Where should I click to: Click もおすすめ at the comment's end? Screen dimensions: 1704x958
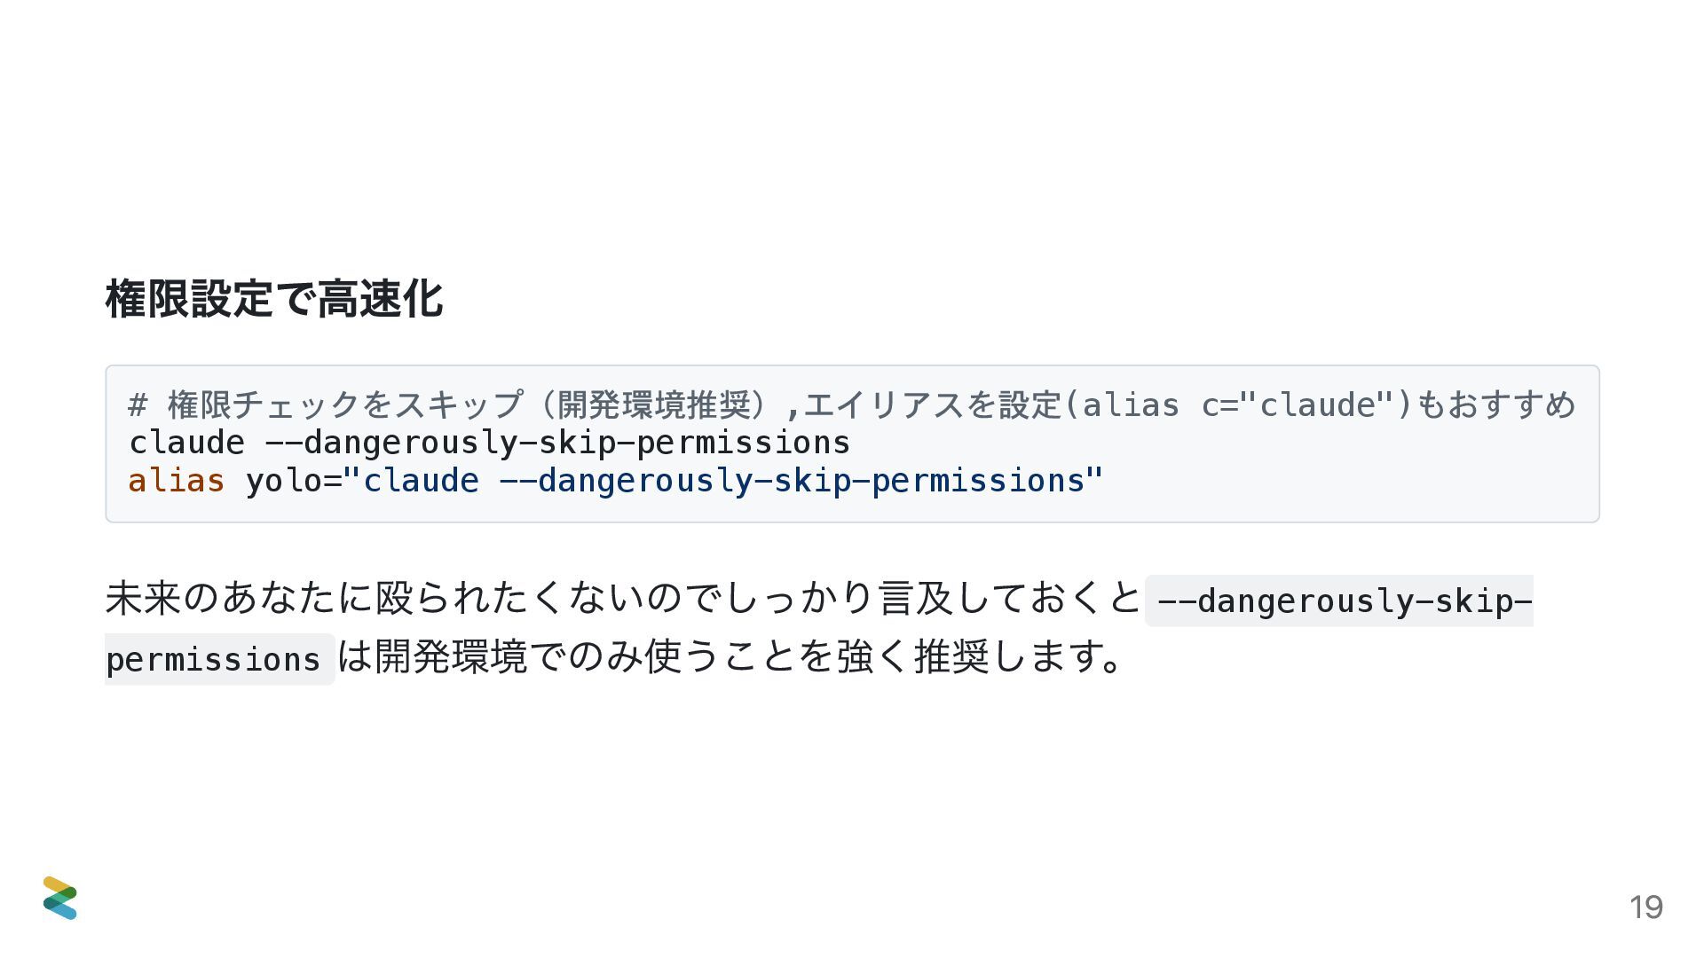click(1496, 405)
